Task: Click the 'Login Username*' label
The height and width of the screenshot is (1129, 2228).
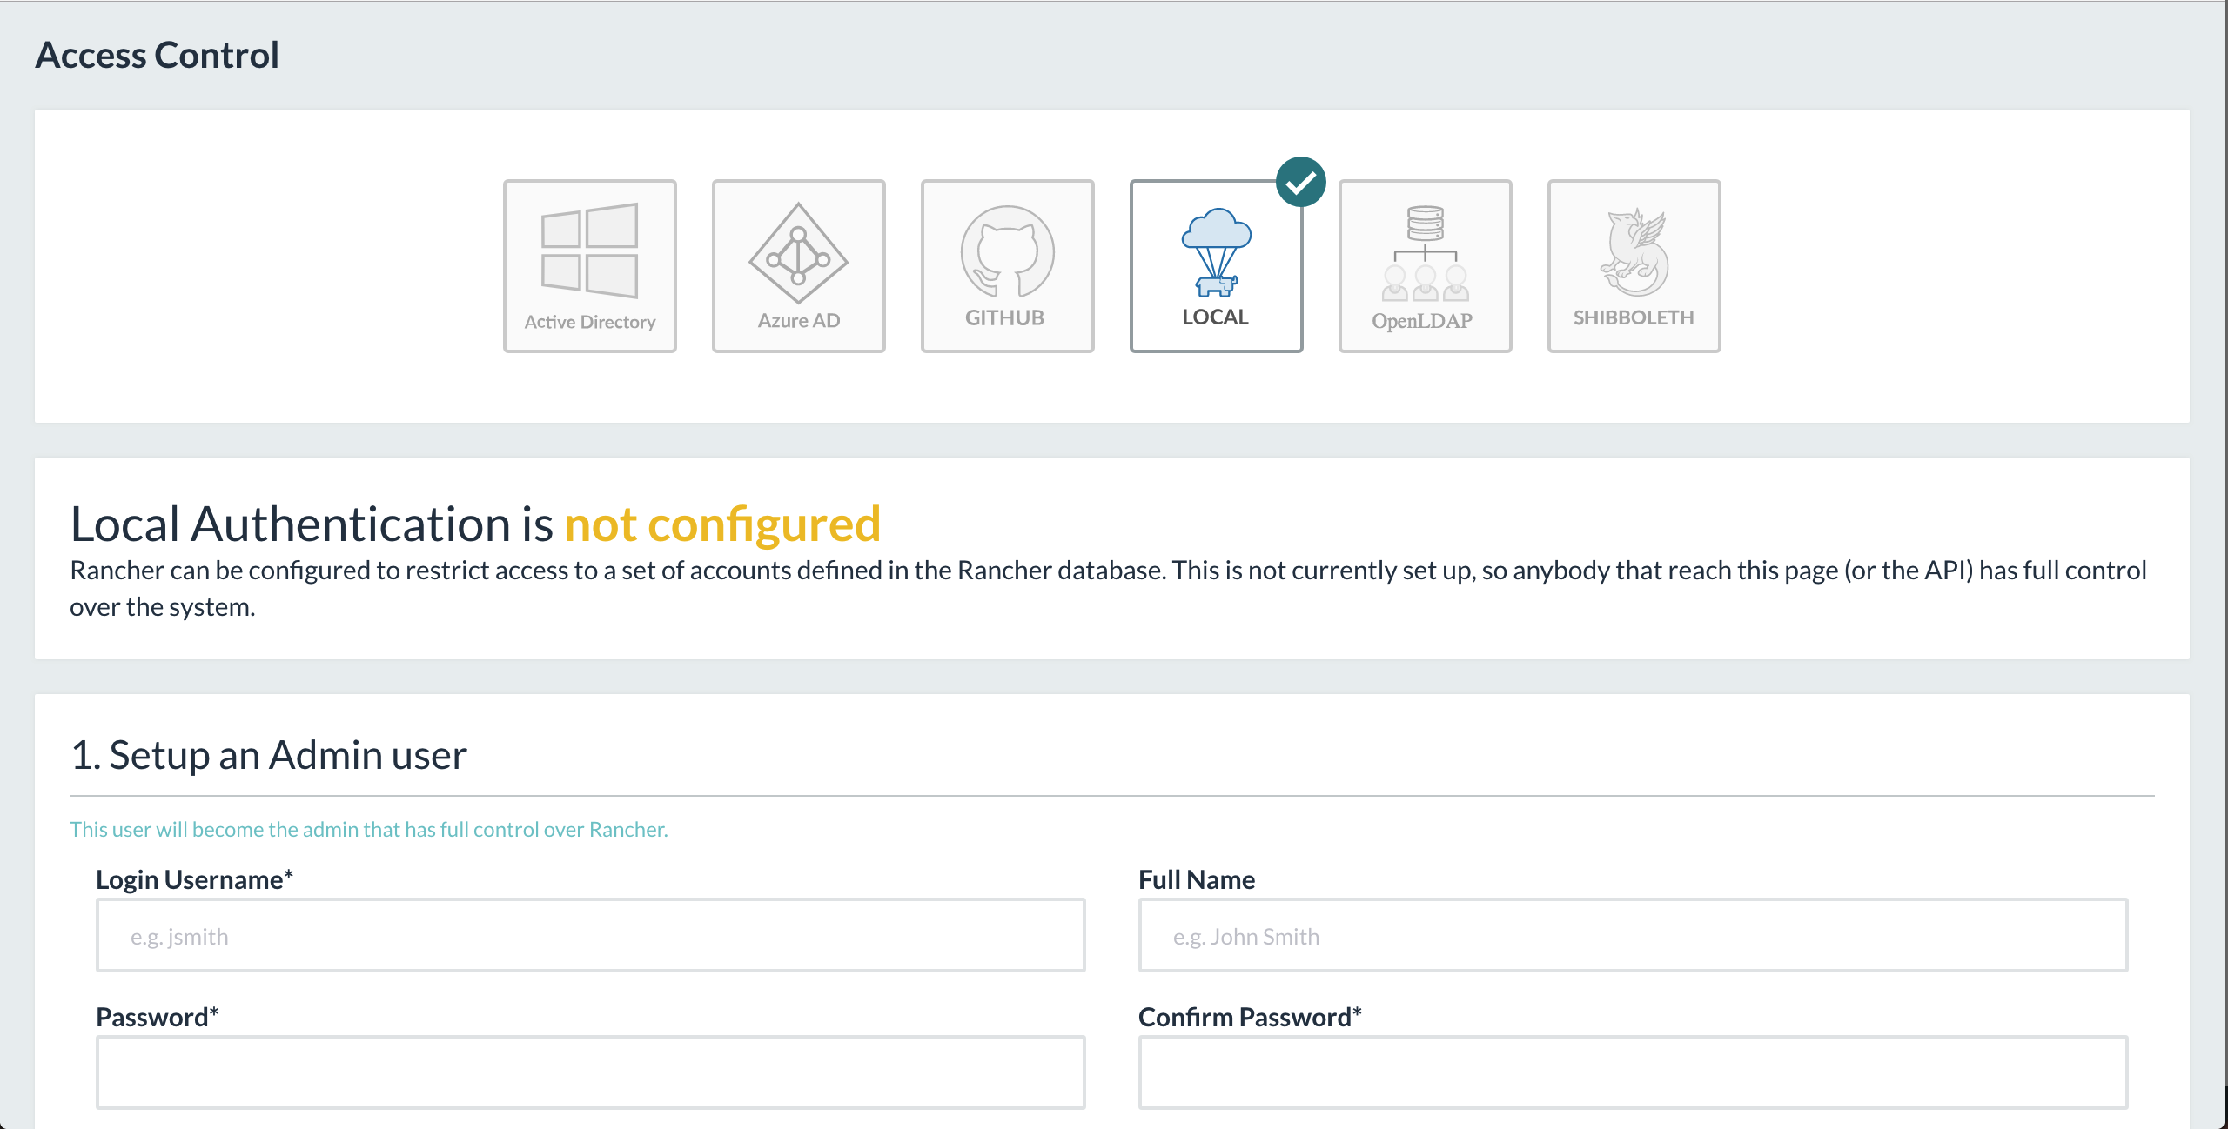Action: [x=195, y=879]
